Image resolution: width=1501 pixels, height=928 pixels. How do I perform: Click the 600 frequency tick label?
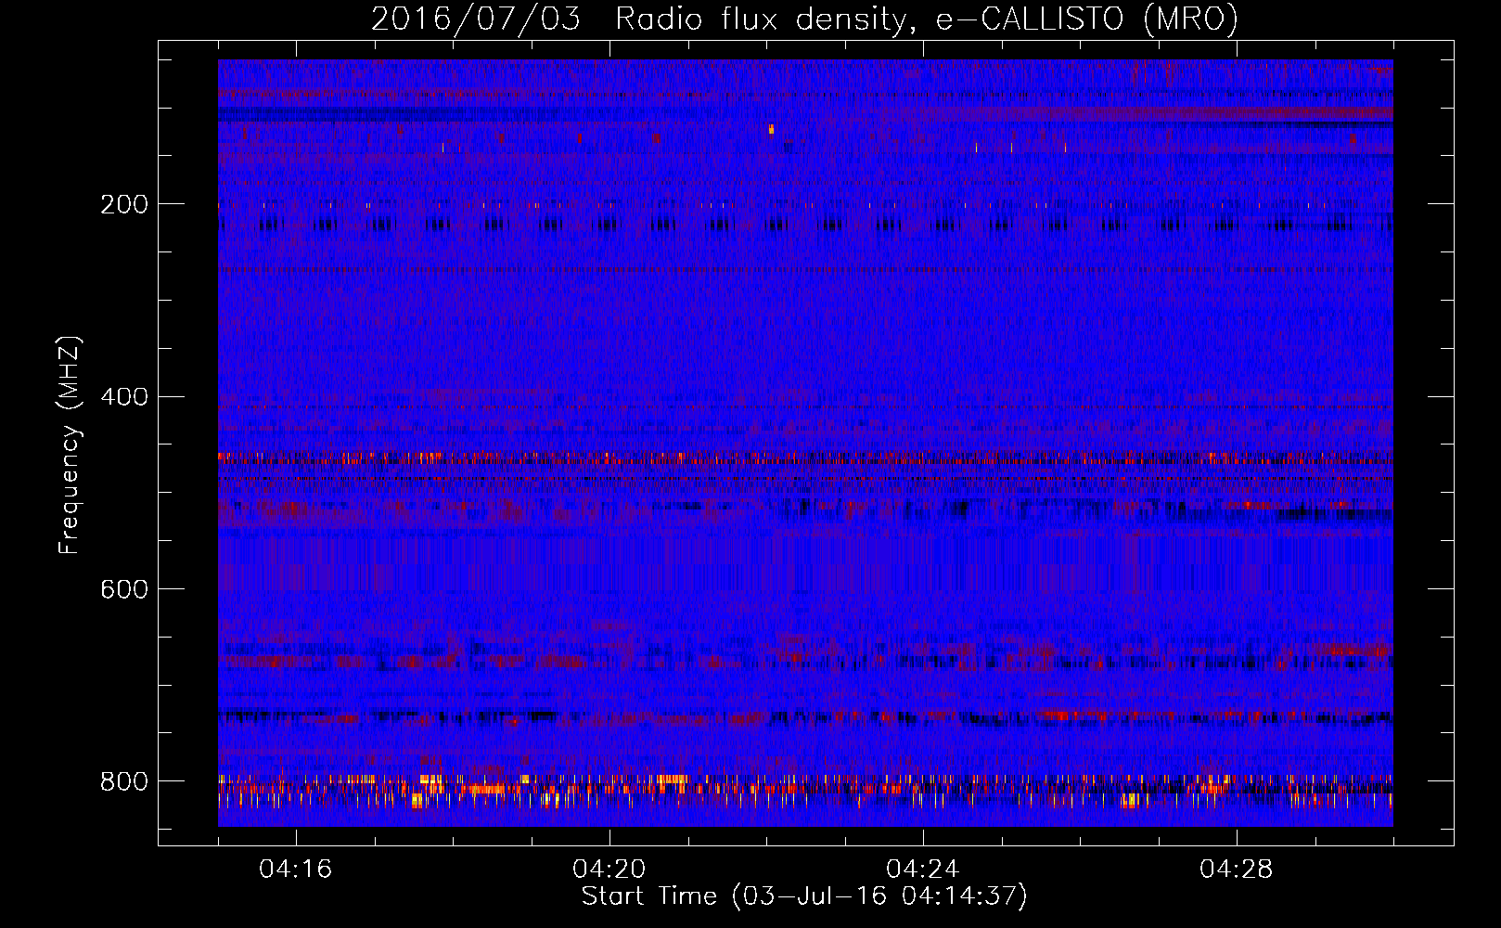pyautogui.click(x=123, y=589)
